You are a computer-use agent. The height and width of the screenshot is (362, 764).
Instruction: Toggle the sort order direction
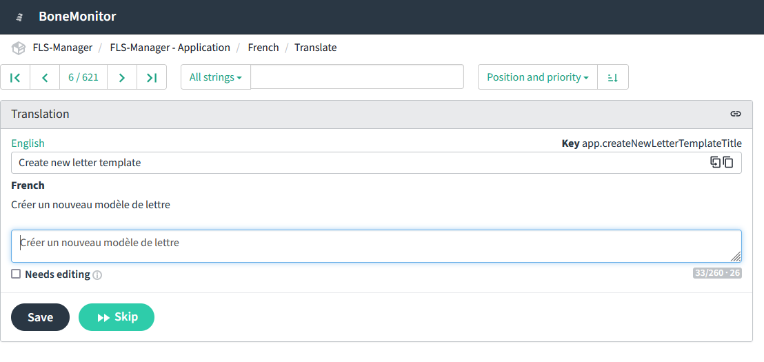pyautogui.click(x=613, y=77)
